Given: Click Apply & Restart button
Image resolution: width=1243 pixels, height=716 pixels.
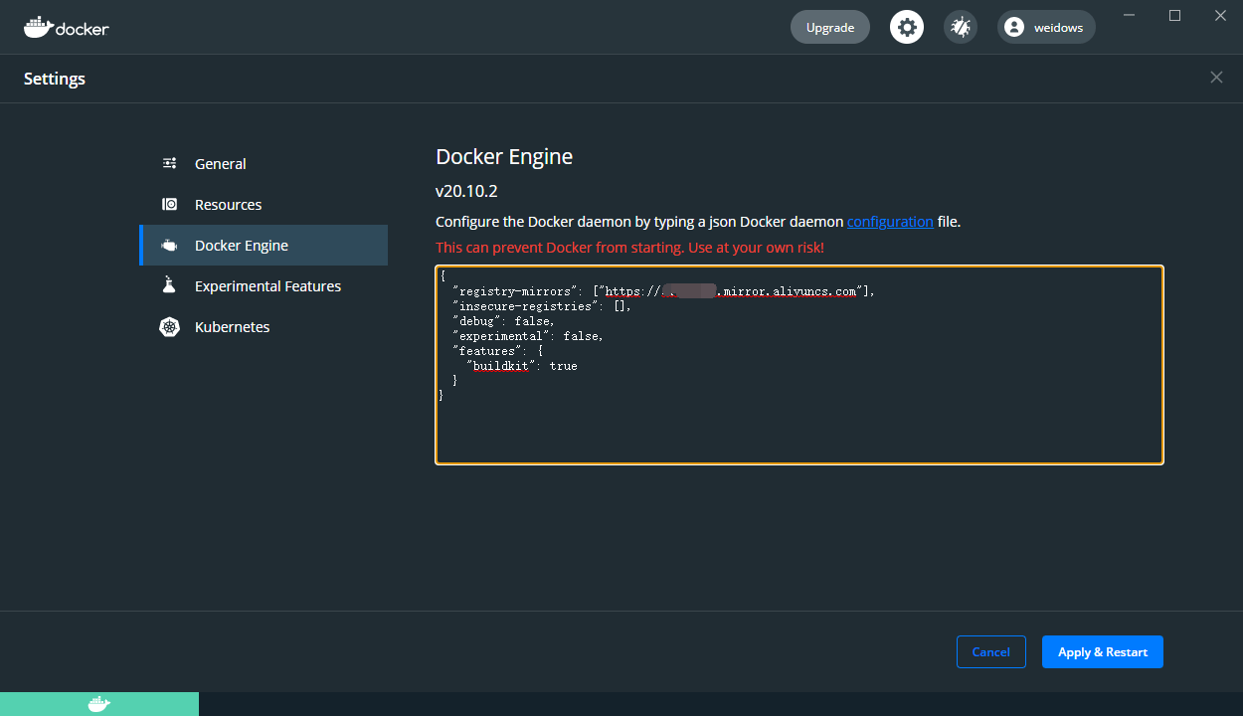Looking at the screenshot, I should click(x=1103, y=651).
